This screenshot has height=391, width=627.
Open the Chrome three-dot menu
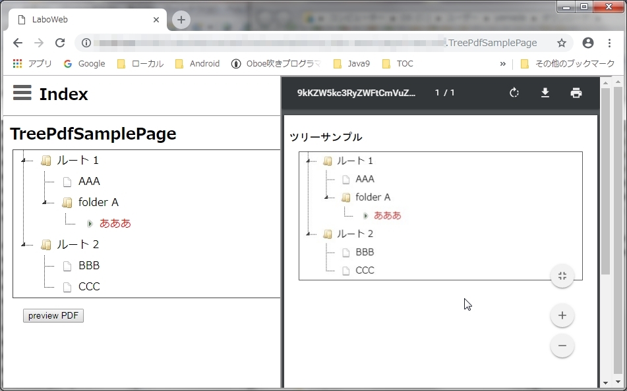pyautogui.click(x=609, y=43)
